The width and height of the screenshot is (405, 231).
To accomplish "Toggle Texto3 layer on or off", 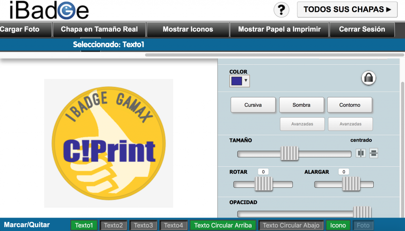I will 143,225.
